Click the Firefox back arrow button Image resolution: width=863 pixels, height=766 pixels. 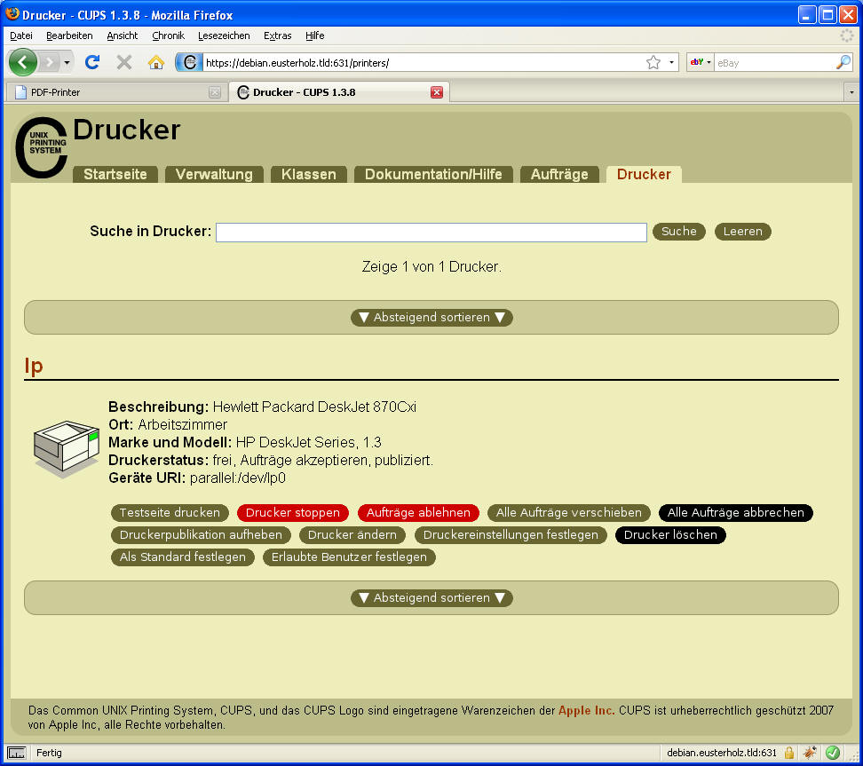coord(23,62)
